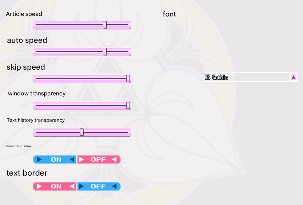Click the skip speed slider handle
The height and width of the screenshot is (205, 303).
[128, 78]
